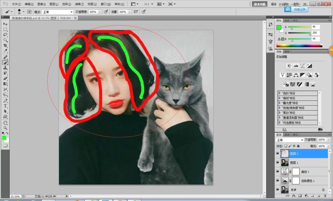This screenshot has width=333, height=201.
Task: Open the 文件(F) menu
Action: [16, 4]
